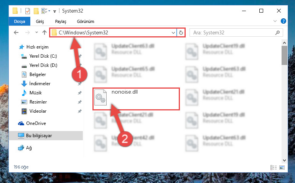Click the Ara: System32 search field

click(x=233, y=32)
